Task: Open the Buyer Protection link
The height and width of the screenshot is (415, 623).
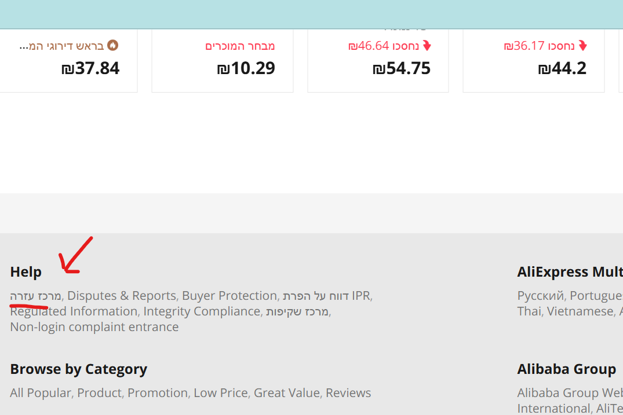Action: click(x=229, y=296)
